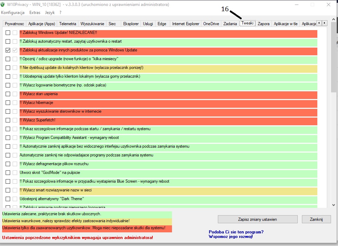The width and height of the screenshot is (338, 246).
Task: Open 'Podoba Ci sie ten program?' link
Action: tap(236, 232)
